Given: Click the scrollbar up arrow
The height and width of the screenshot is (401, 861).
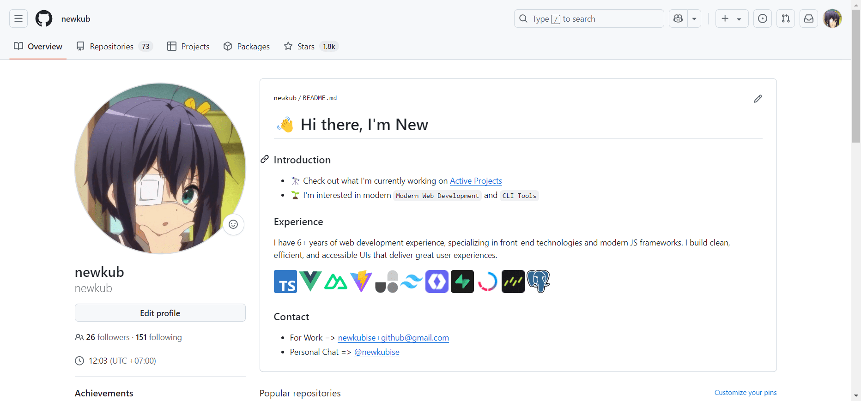Looking at the screenshot, I should point(856,4).
